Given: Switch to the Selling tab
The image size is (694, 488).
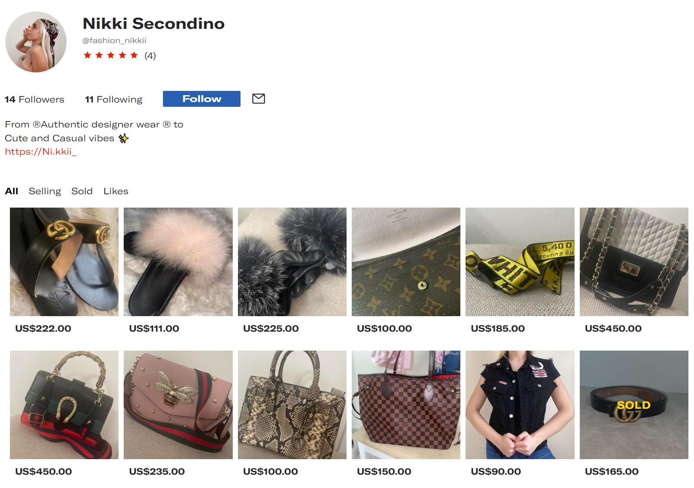Looking at the screenshot, I should (45, 191).
